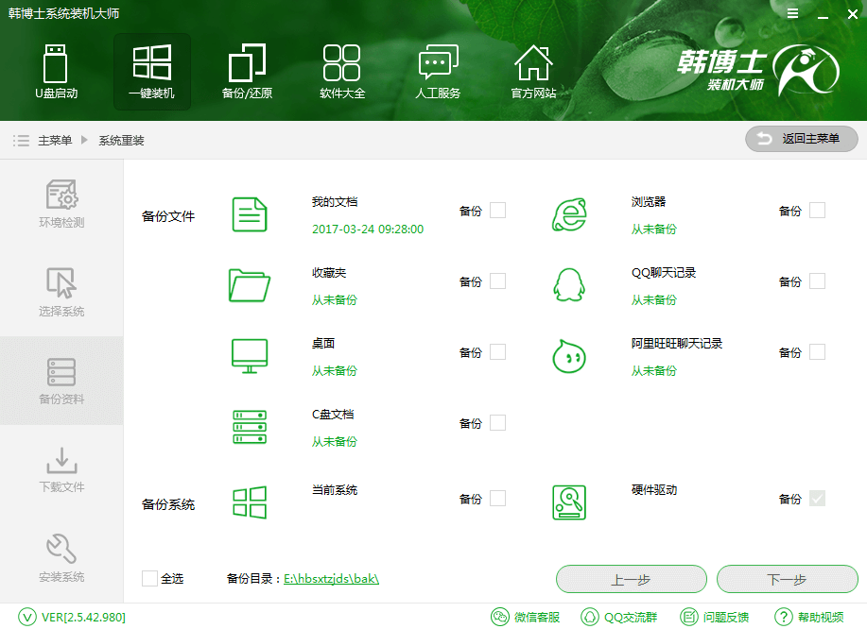Open the 软件大全 section

coord(342,71)
